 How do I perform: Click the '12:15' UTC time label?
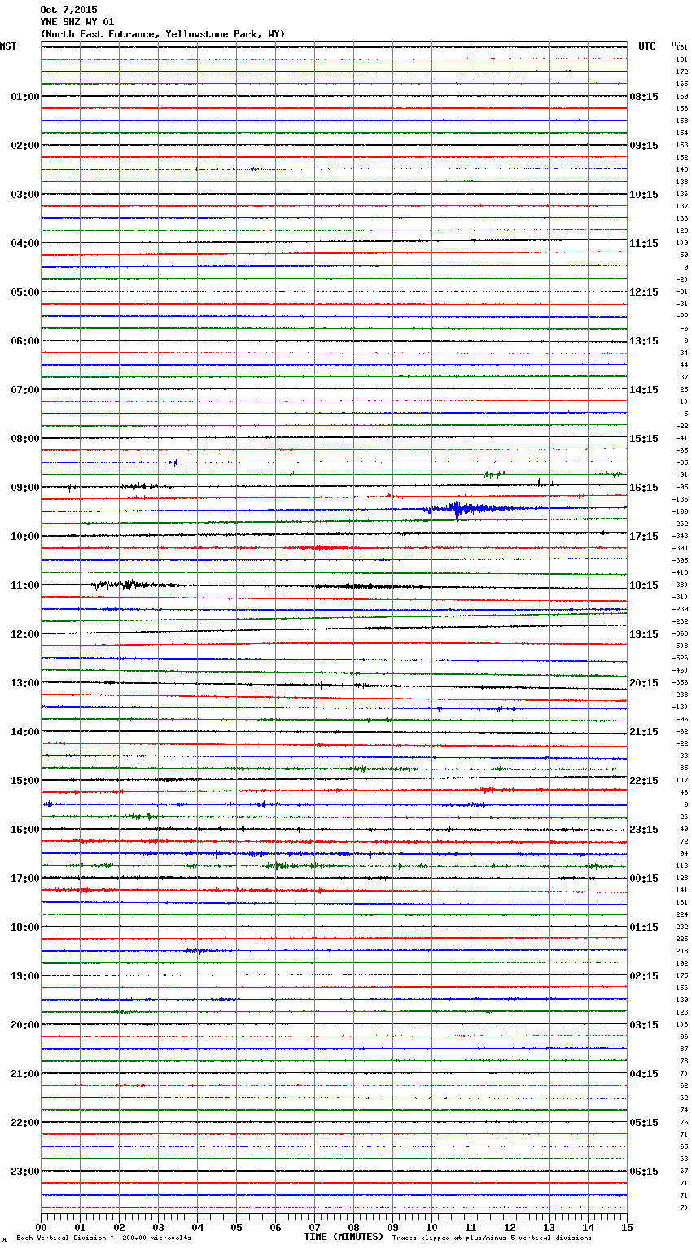click(644, 292)
